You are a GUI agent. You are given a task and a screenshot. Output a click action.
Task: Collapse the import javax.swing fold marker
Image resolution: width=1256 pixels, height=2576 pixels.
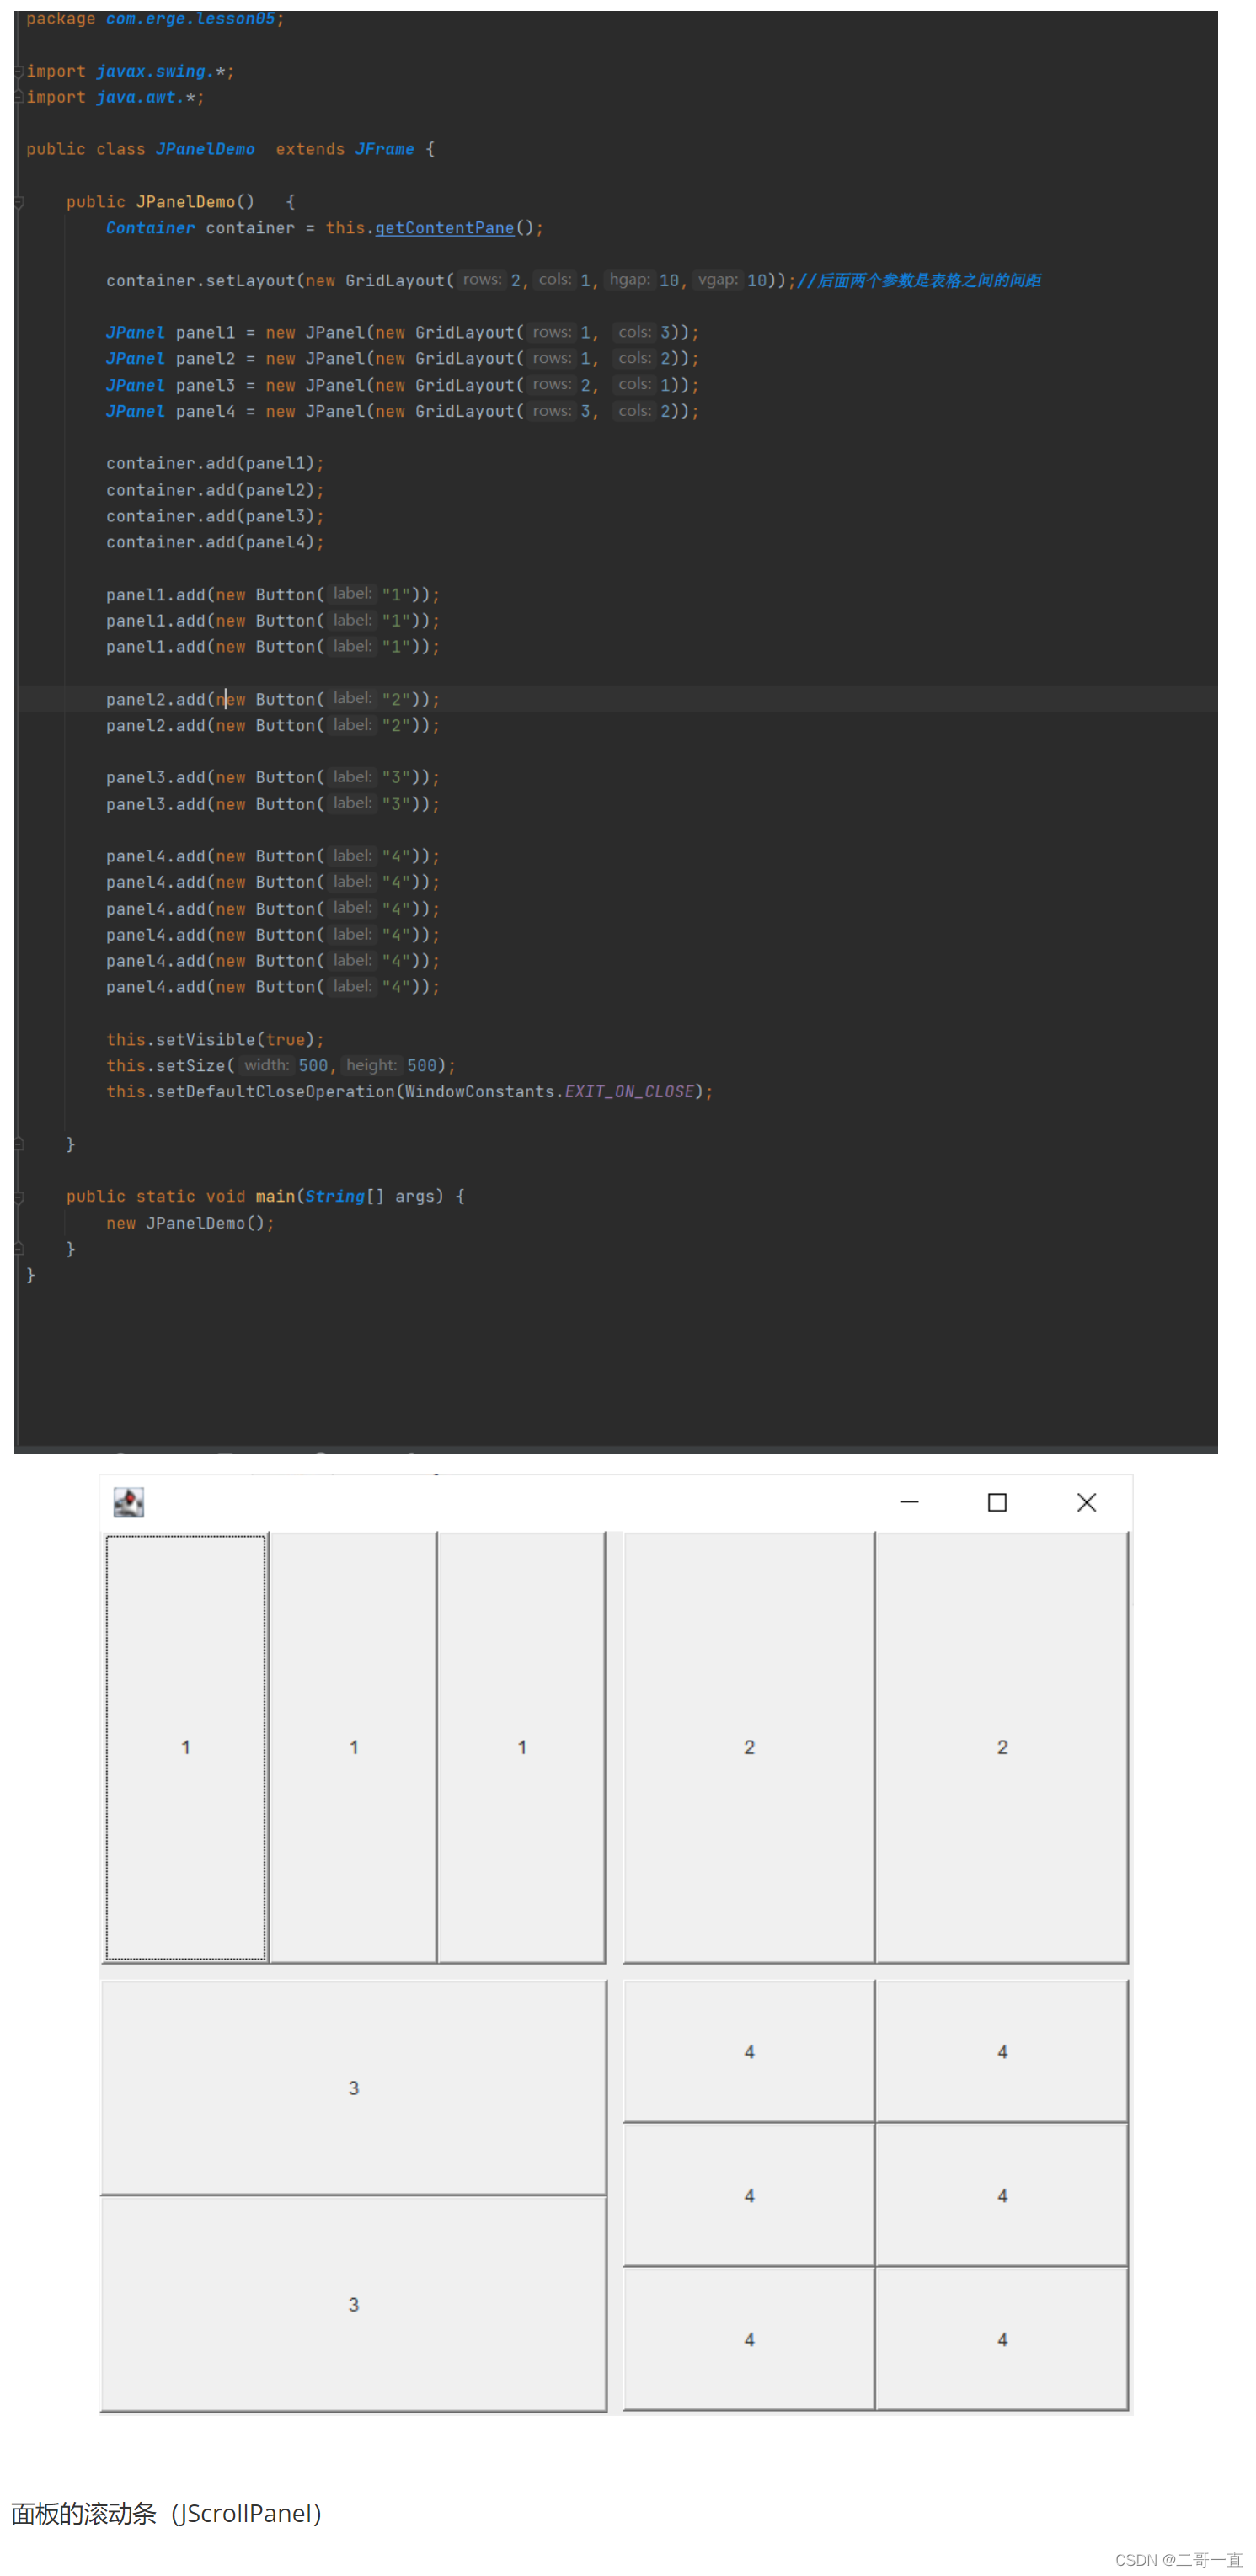19,72
